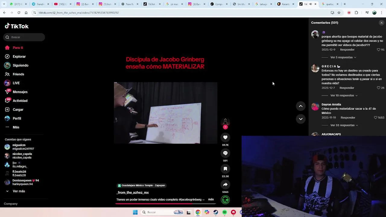This screenshot has height=217, width=386.
Task: Reply to GRECIA's comment
Action: click(x=347, y=88)
